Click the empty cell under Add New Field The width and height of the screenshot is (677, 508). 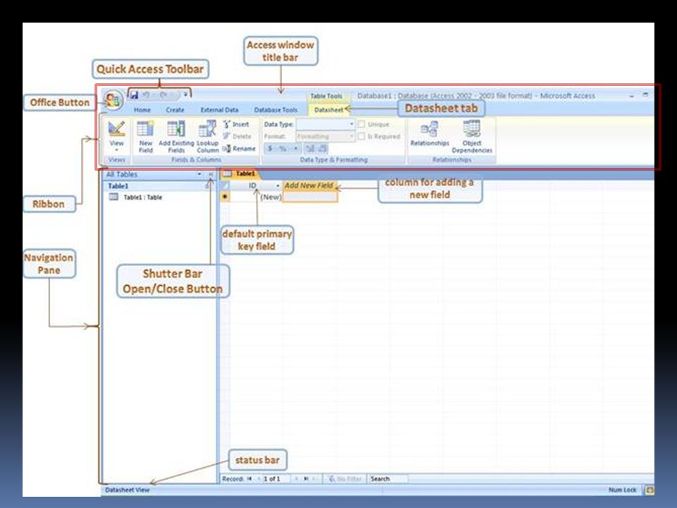click(309, 197)
